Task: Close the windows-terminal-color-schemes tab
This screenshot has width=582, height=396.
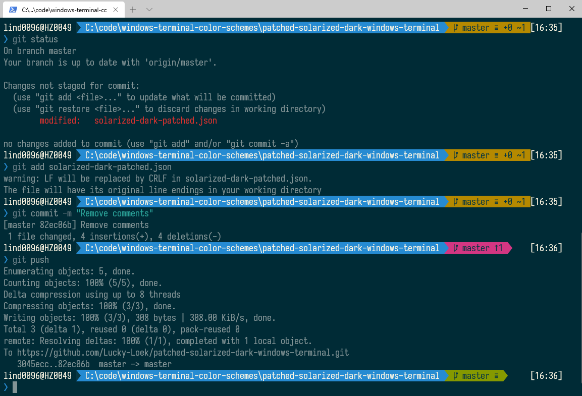Action: [x=116, y=10]
